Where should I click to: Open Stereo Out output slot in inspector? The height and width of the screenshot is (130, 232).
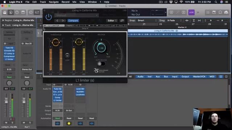click(x=27, y=69)
